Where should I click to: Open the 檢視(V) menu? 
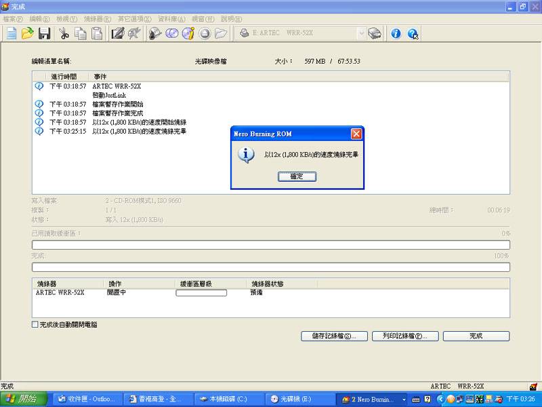click(x=66, y=19)
